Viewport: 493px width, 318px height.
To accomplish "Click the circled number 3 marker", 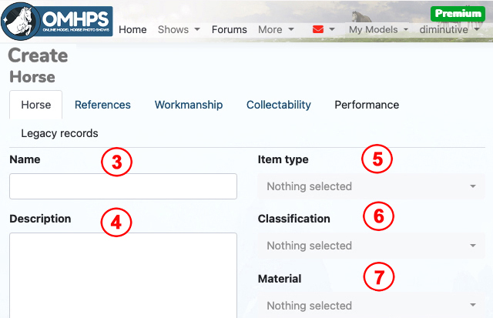I will tap(117, 162).
